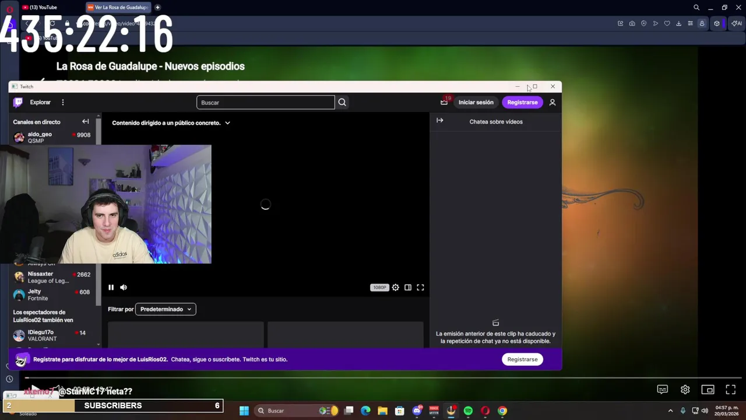This screenshot has width=746, height=420.
Task: Launch Microsoft Edge from the taskbar
Action: (365, 411)
